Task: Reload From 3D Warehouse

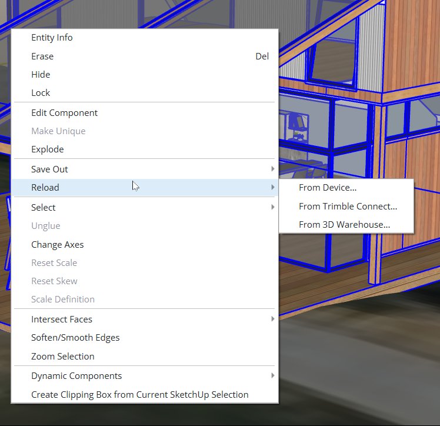Action: [x=344, y=225]
